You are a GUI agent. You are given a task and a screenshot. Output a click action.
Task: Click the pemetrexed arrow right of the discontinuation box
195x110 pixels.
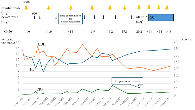pos(84,17)
